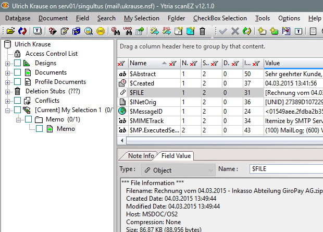Viewport: 323px width, 232px height.
Task: Select the $Abstract field row
Action: click(220, 74)
